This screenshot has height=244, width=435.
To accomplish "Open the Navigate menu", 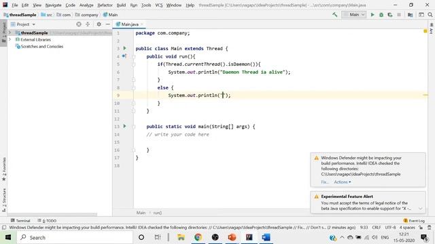I will (53, 5).
